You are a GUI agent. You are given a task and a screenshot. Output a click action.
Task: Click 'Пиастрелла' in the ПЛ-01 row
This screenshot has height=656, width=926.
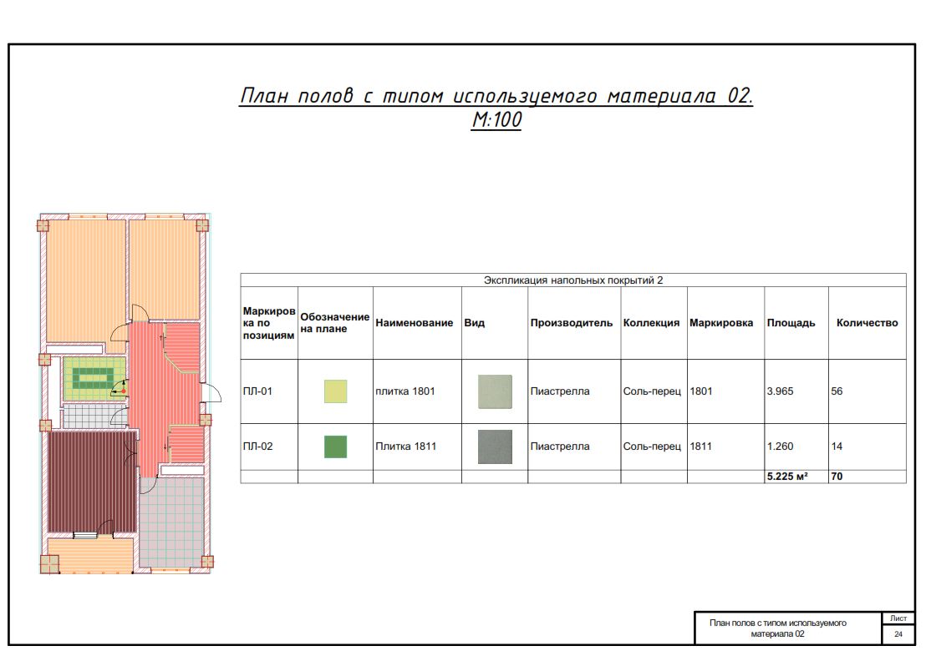tap(560, 391)
